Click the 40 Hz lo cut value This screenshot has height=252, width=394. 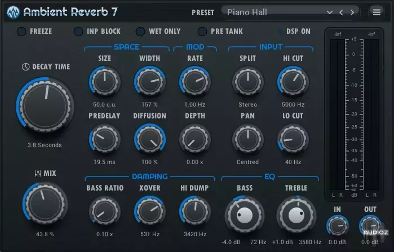[x=293, y=162]
